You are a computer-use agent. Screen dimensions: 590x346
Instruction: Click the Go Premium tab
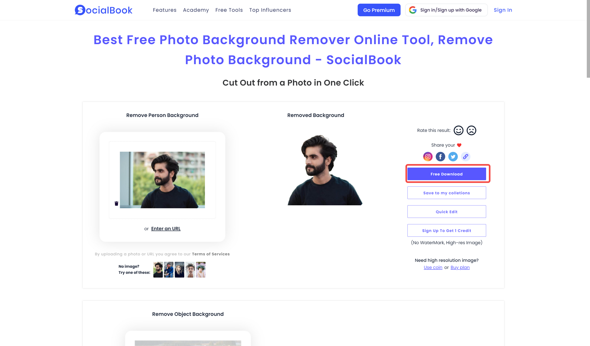tap(379, 10)
